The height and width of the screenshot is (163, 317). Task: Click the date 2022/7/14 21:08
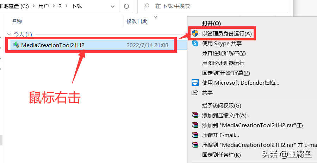click(x=147, y=45)
